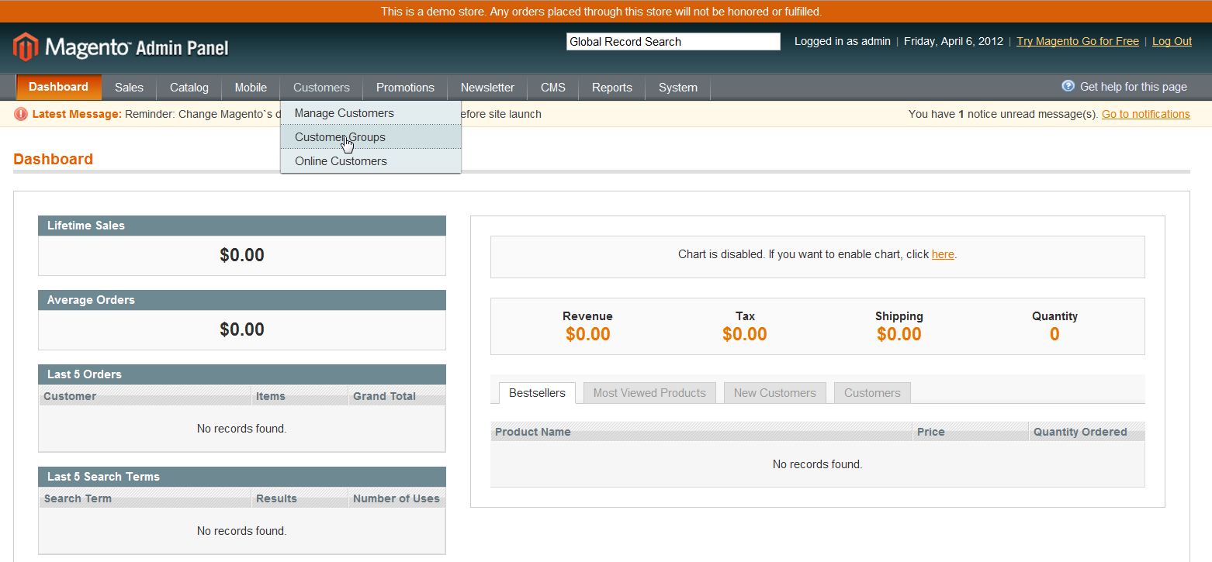The height and width of the screenshot is (562, 1212).
Task: Open the System menu
Action: point(677,88)
